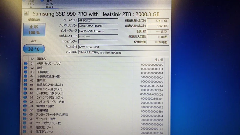Select the 予備領域 attribute name in row 03
Viewport: 240px width, 135px height.
(x=43, y=72)
